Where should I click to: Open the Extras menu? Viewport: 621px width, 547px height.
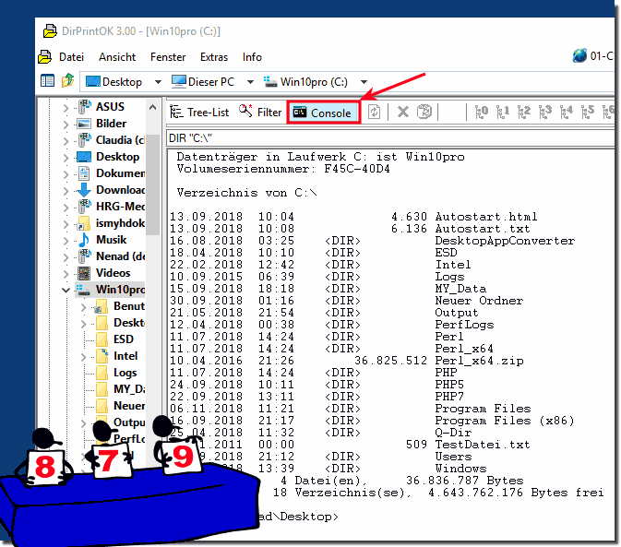(x=214, y=57)
